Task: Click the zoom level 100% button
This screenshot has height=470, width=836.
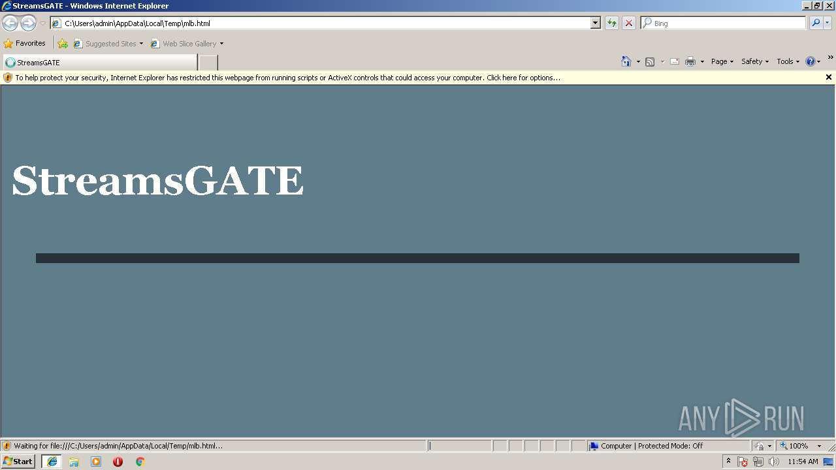Action: tap(794, 446)
